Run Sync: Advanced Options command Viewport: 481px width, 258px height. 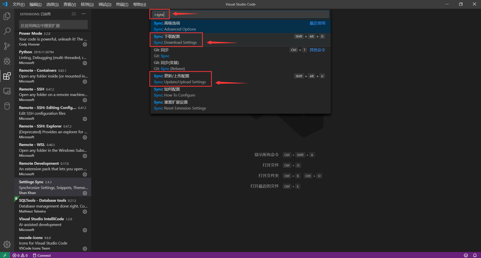pyautogui.click(x=241, y=26)
